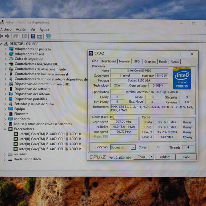The image size is (206, 206).
Task: Select the Adaptadores de pantalla icon
Action: tap(11, 49)
